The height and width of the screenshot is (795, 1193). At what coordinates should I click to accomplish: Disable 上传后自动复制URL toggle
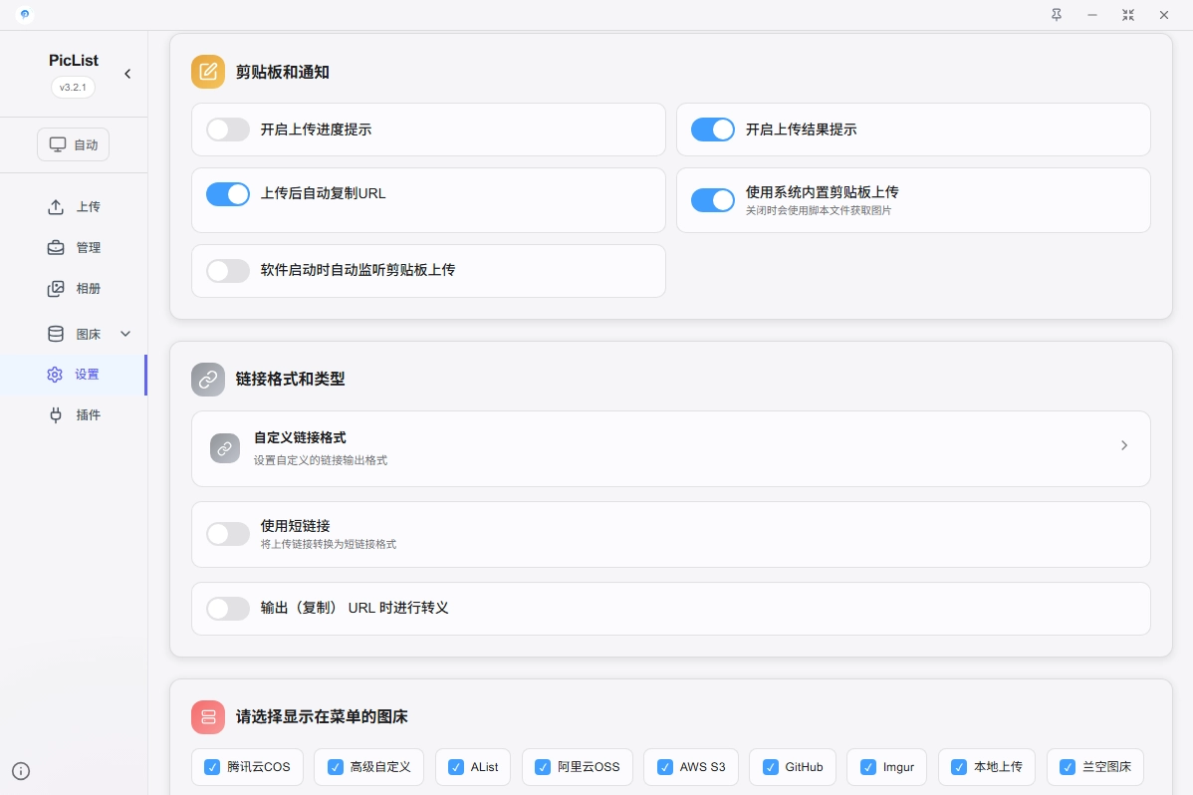point(228,194)
